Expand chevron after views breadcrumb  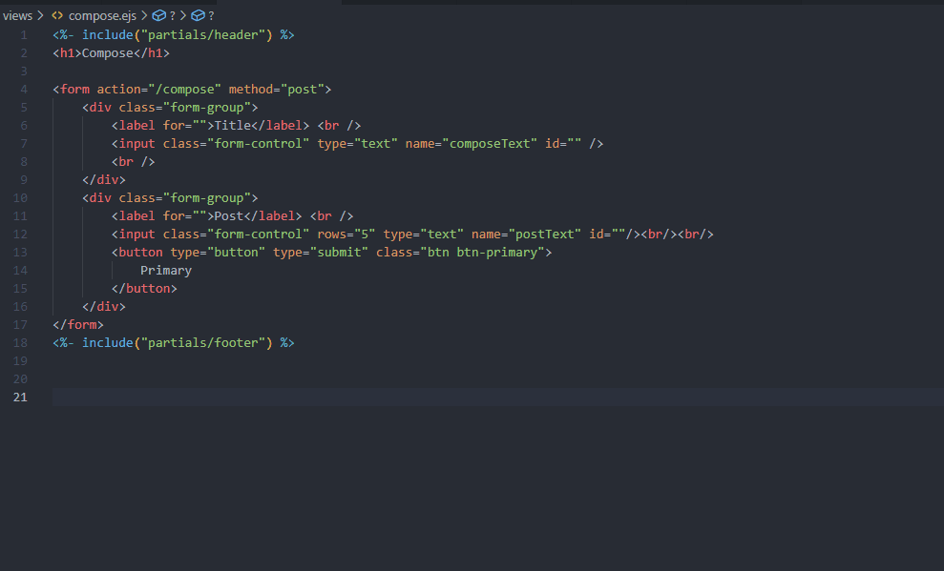[x=41, y=15]
